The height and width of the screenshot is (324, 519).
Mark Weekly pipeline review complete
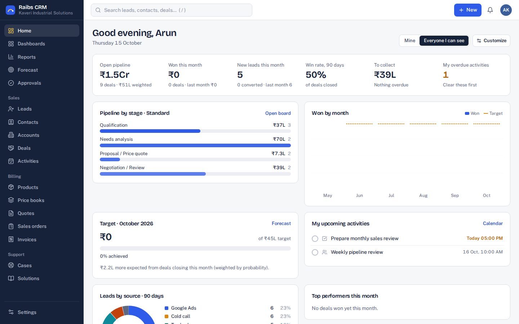[315, 252]
